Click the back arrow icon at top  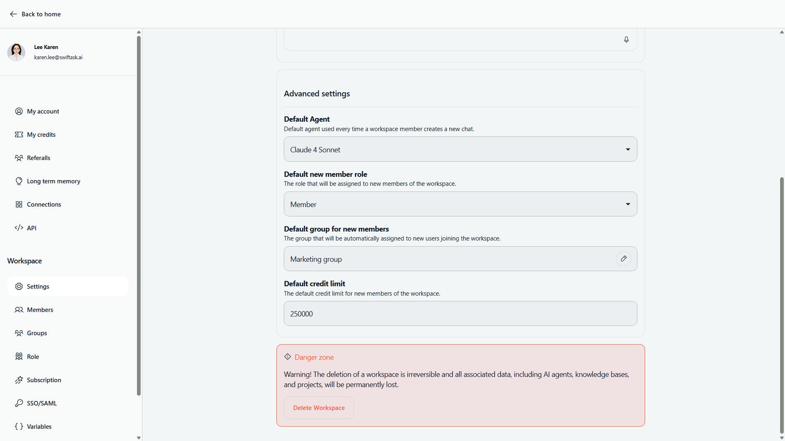tap(13, 14)
